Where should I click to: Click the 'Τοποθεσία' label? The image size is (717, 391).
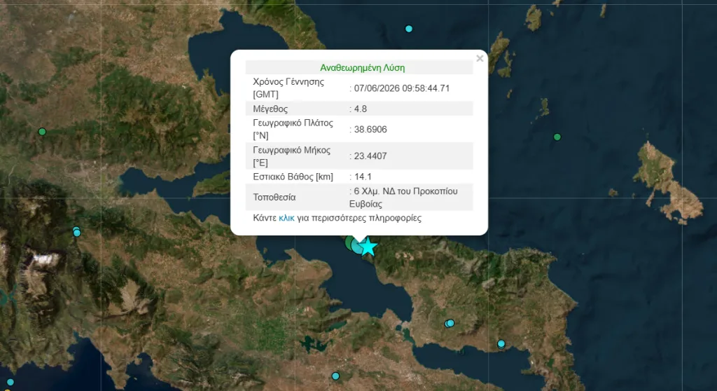tap(274, 198)
